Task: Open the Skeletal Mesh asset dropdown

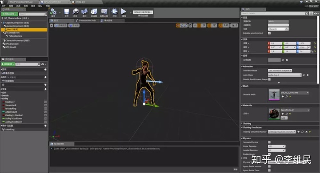Action: 295,93
